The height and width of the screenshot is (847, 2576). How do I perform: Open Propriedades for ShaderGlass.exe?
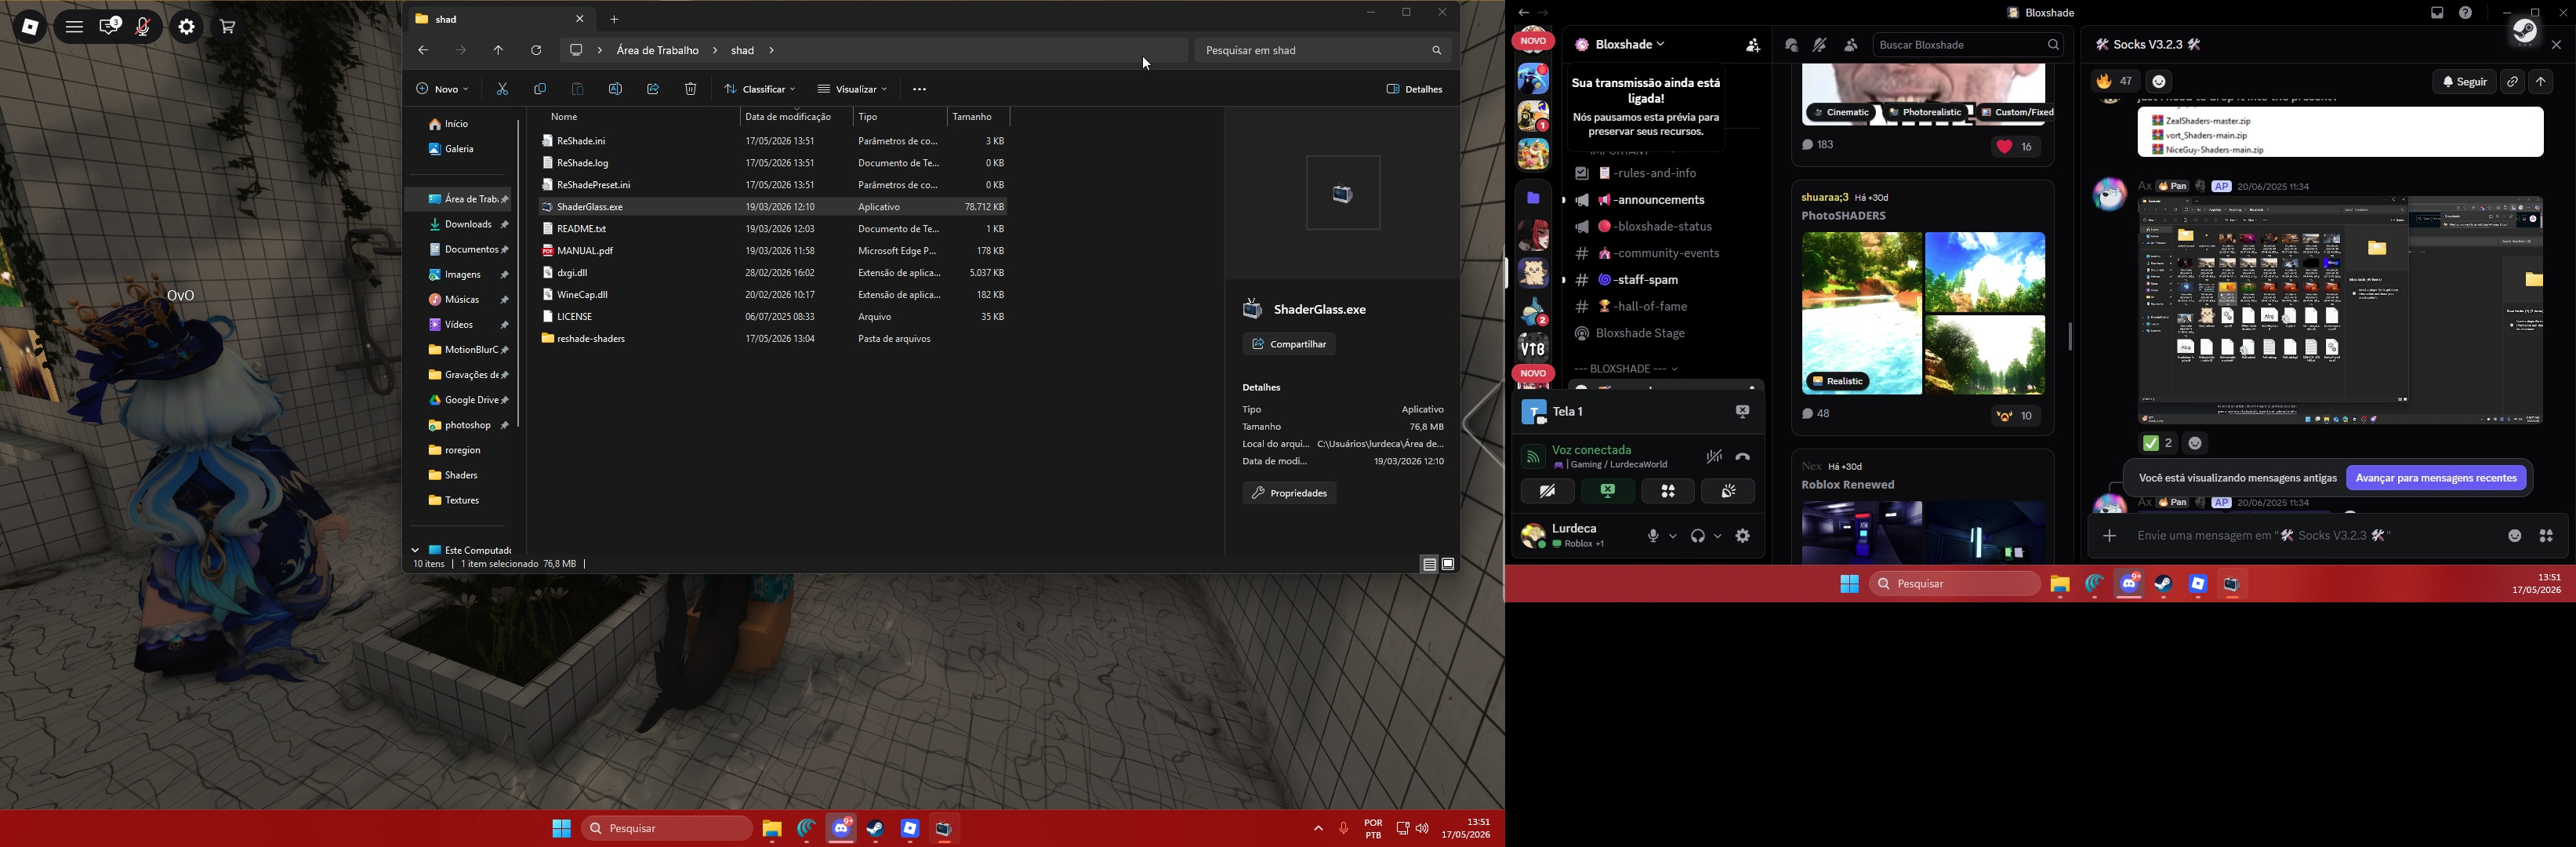click(x=1289, y=493)
